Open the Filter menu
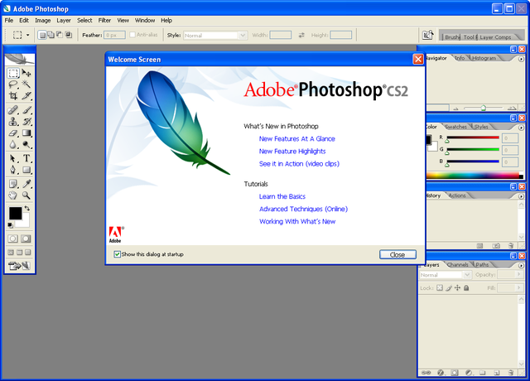Screen dimensions: 530x381 (x=104, y=20)
